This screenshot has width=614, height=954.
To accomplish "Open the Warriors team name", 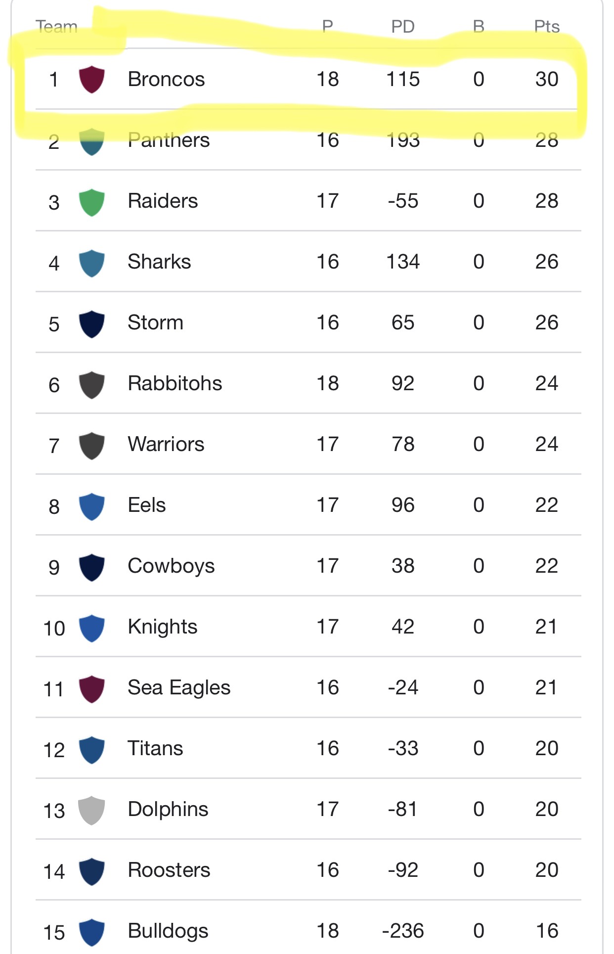I will pos(166,444).
